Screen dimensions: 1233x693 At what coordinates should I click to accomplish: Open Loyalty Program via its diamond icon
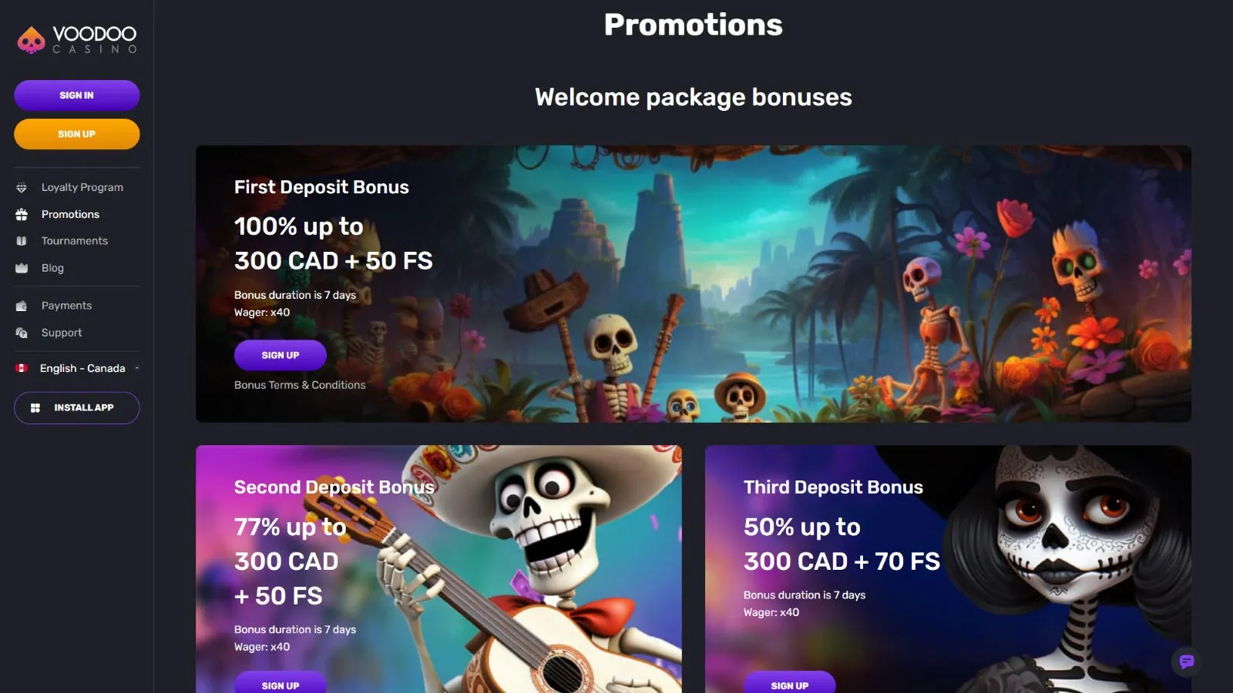[x=22, y=187]
